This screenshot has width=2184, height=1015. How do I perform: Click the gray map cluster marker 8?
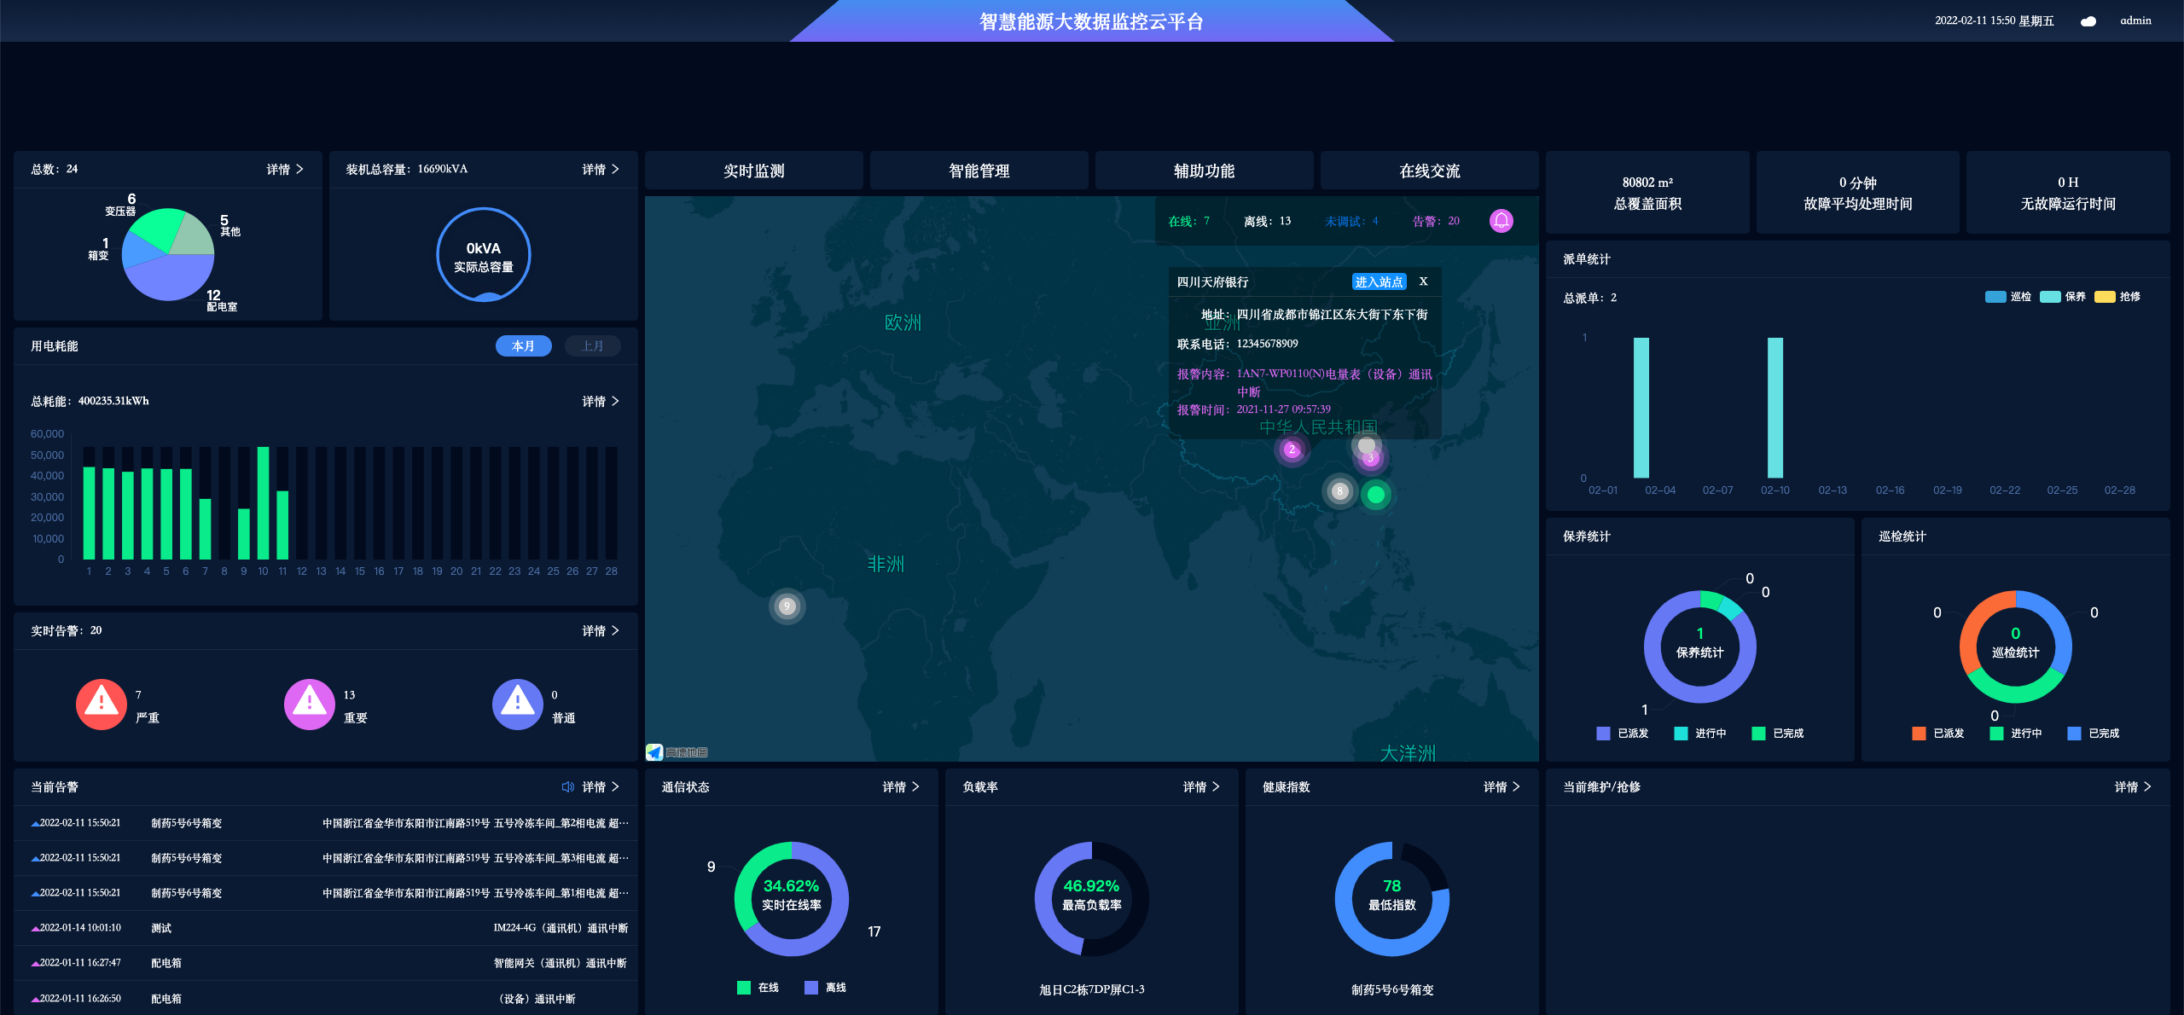coord(1339,491)
